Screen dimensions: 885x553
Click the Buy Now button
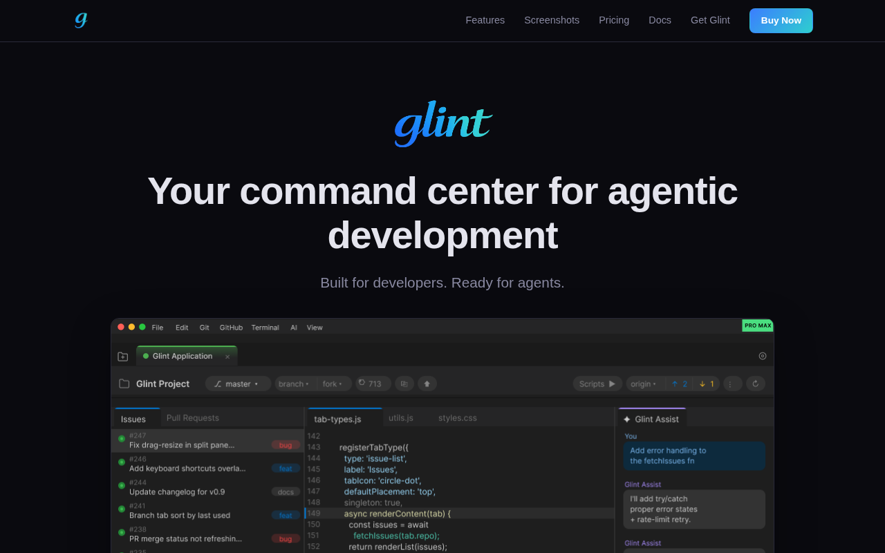click(781, 21)
